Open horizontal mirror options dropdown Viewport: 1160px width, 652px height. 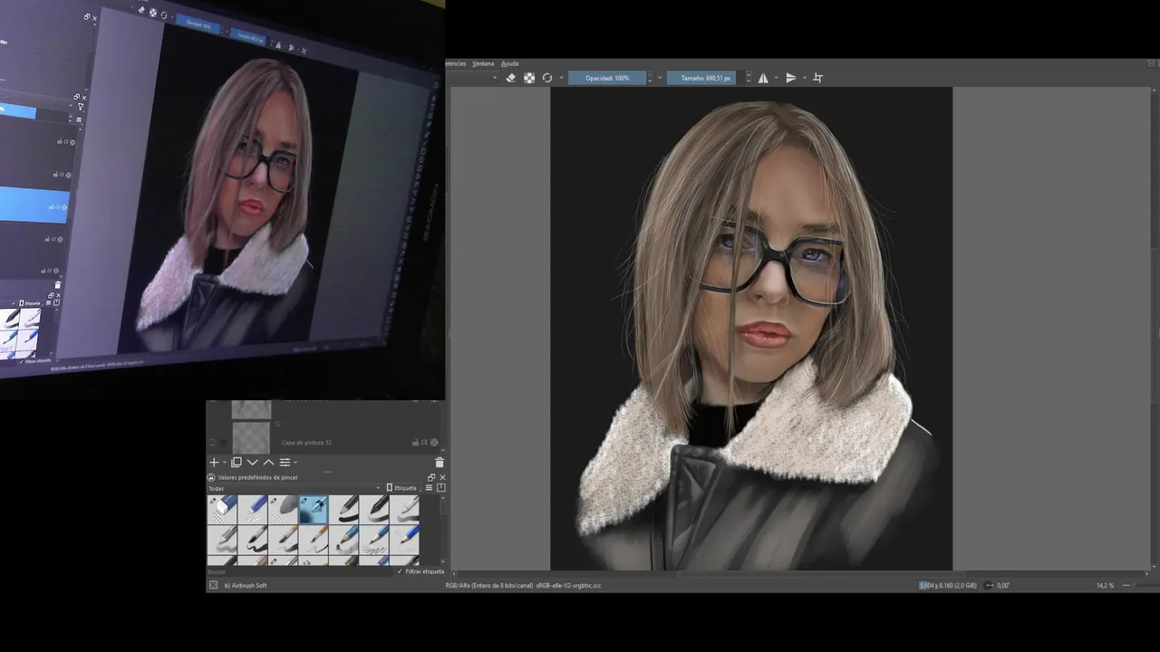(x=775, y=78)
